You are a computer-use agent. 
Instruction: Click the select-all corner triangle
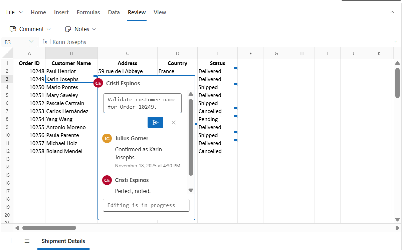click(7, 53)
